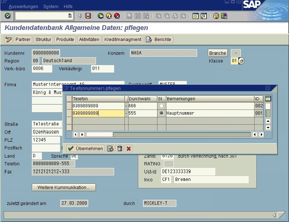Click the red X cancel icon in the popup

(x=129, y=148)
